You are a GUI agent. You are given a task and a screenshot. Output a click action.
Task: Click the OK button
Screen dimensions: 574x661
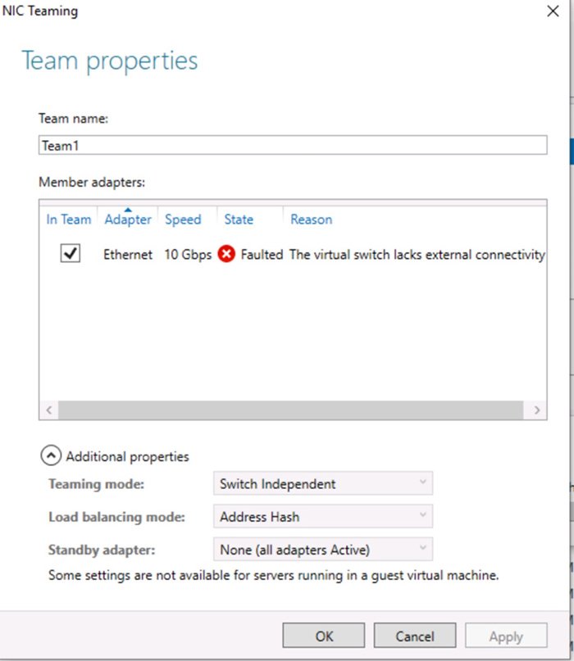point(324,636)
